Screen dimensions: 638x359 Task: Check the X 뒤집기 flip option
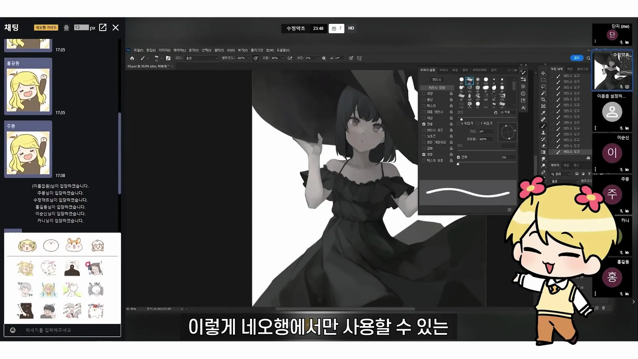458,123
